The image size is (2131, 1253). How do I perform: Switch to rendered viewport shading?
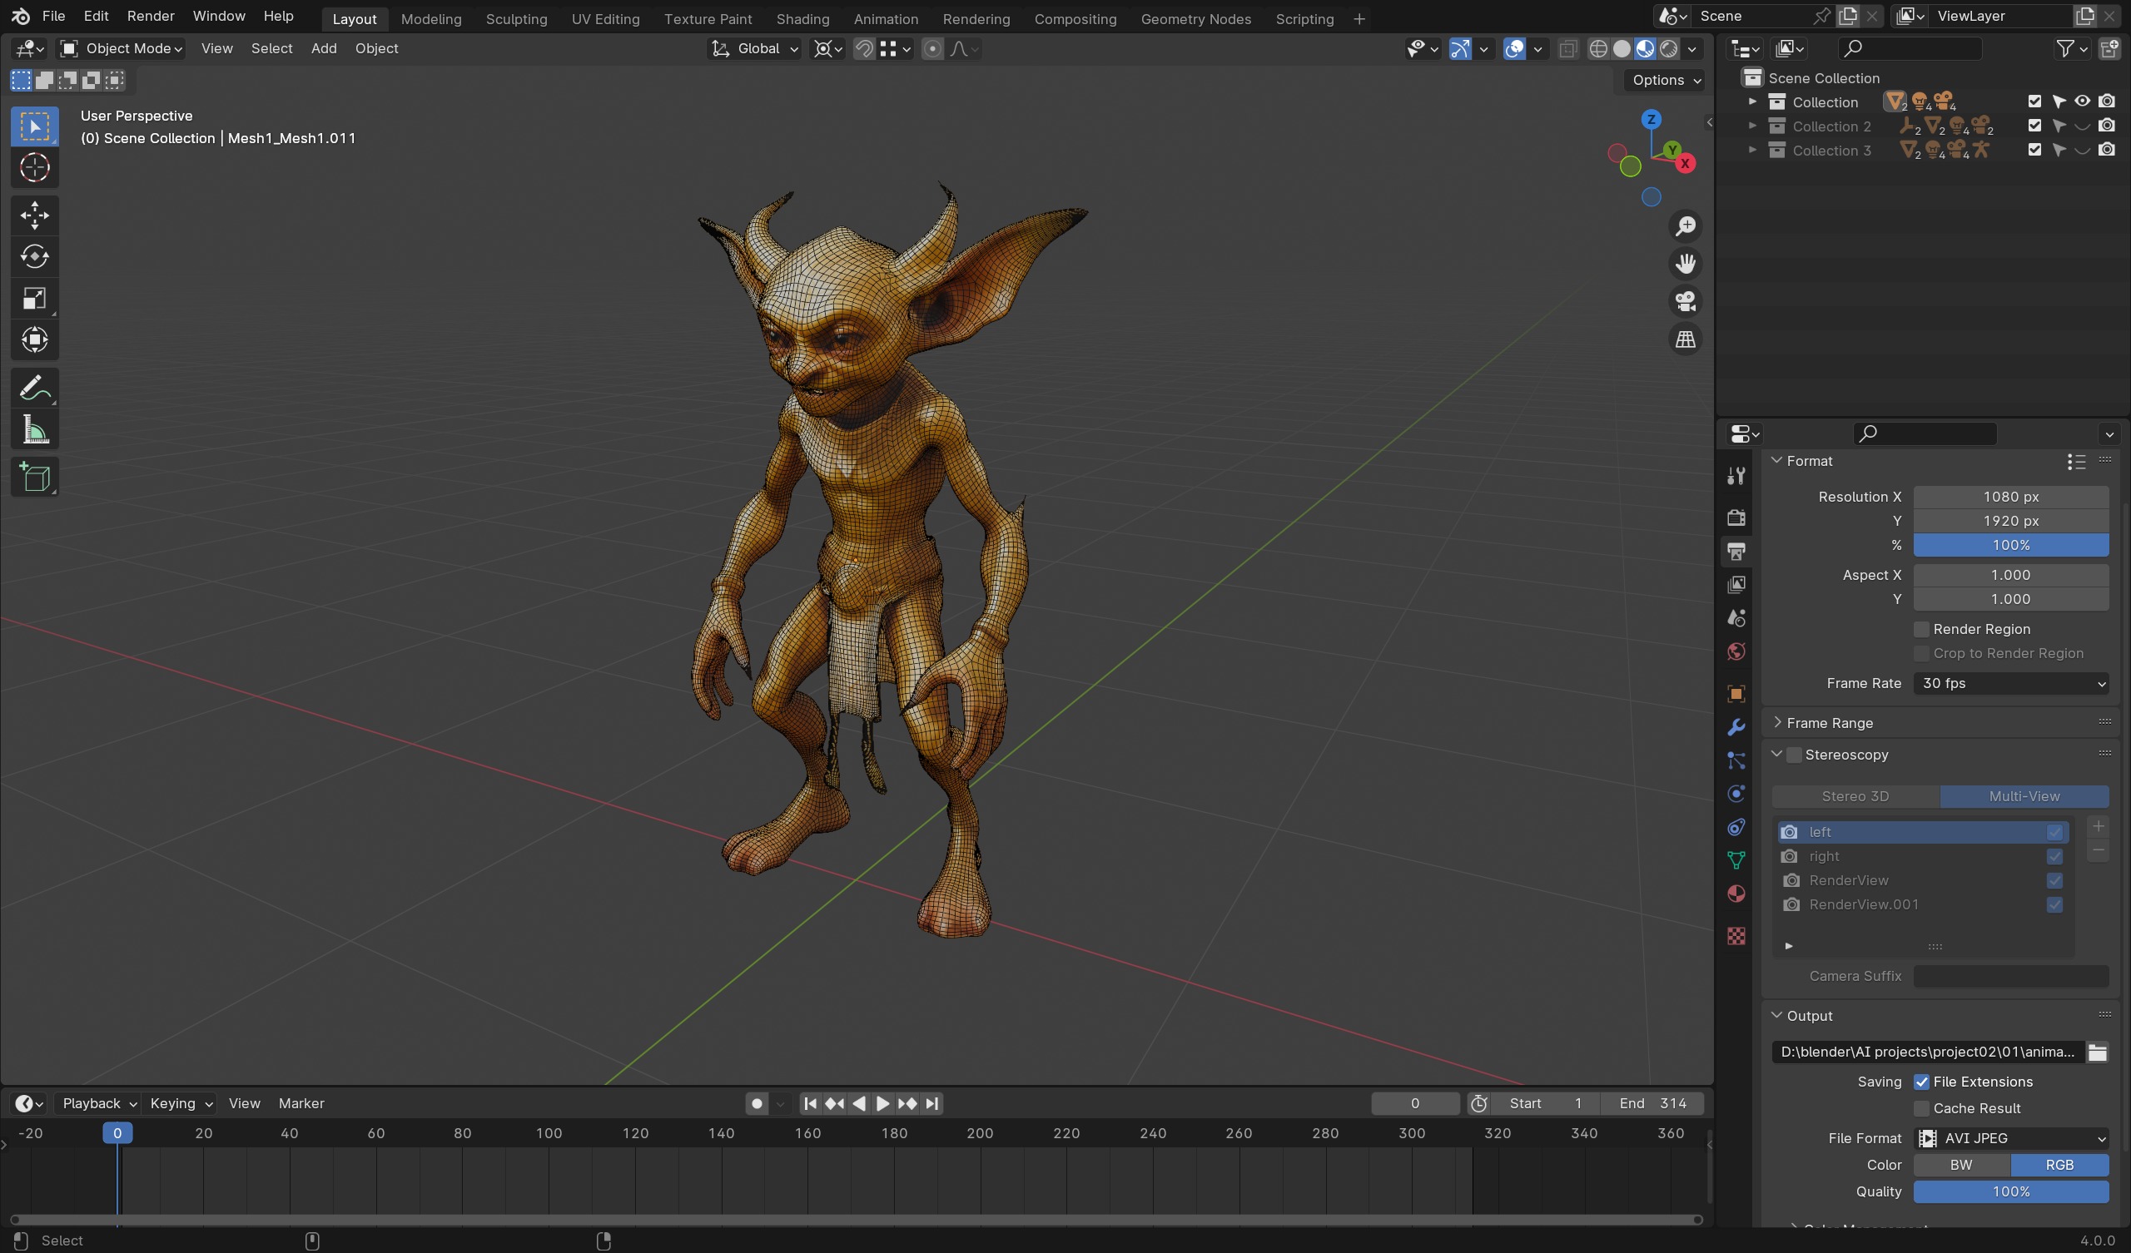(x=1668, y=49)
